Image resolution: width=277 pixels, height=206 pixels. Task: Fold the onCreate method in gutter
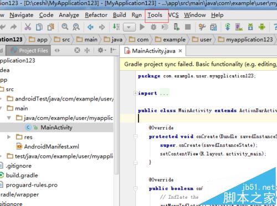(x=136, y=136)
